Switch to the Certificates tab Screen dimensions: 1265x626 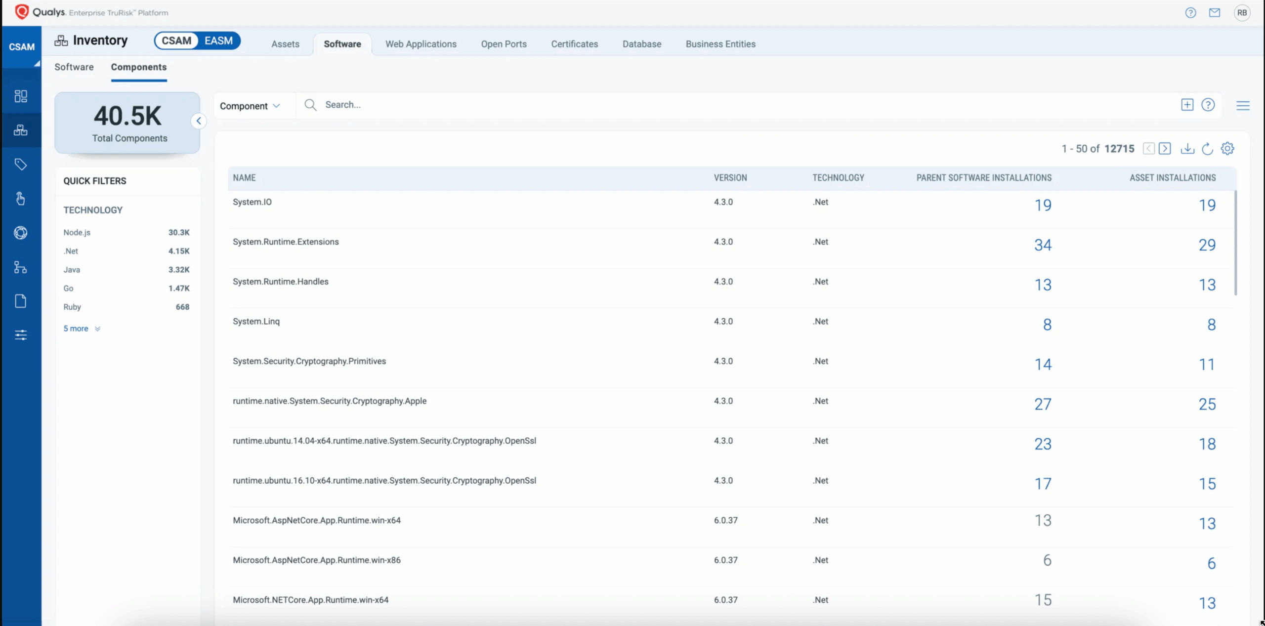[574, 44]
